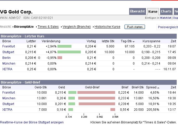Click München in Geld-Brief table
Image resolution: width=178 pixels, height=126 pixels.
(x=9, y=98)
